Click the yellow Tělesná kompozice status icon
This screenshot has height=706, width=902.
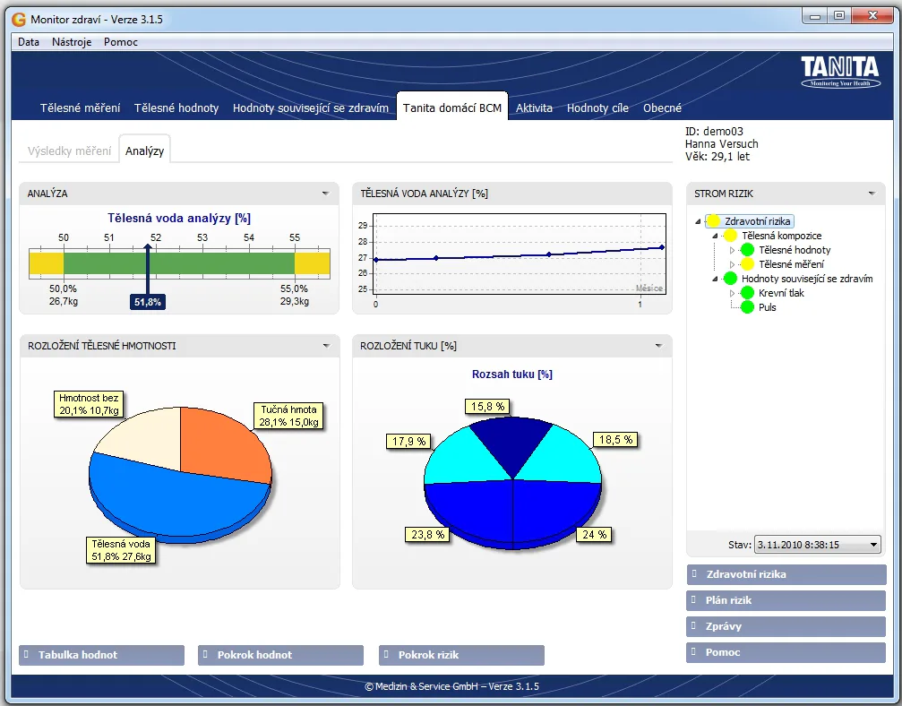click(x=731, y=236)
